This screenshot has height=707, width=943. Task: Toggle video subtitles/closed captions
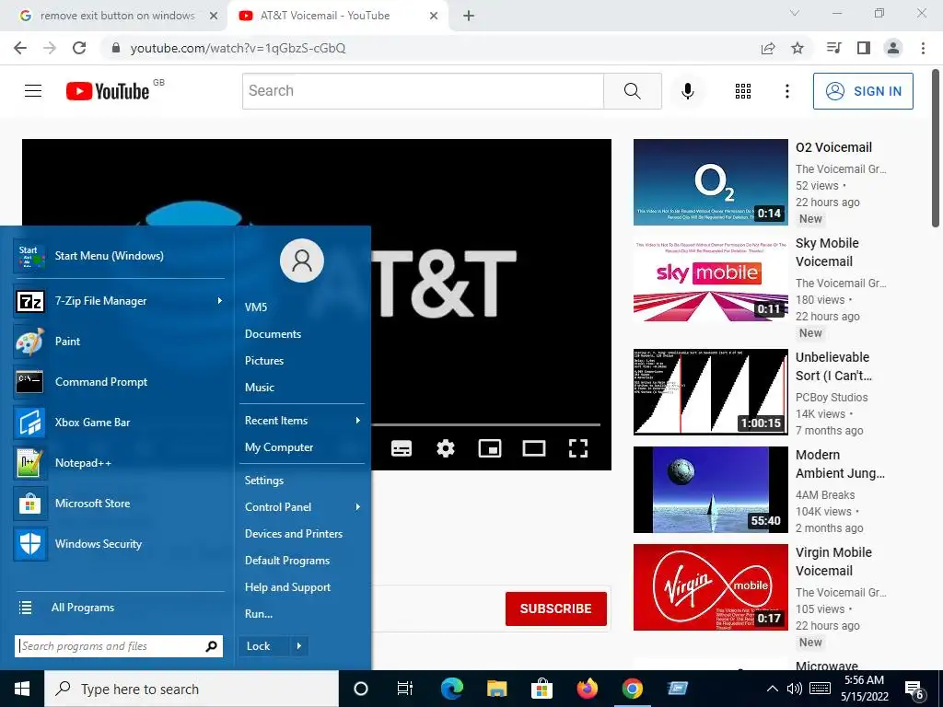tap(402, 448)
